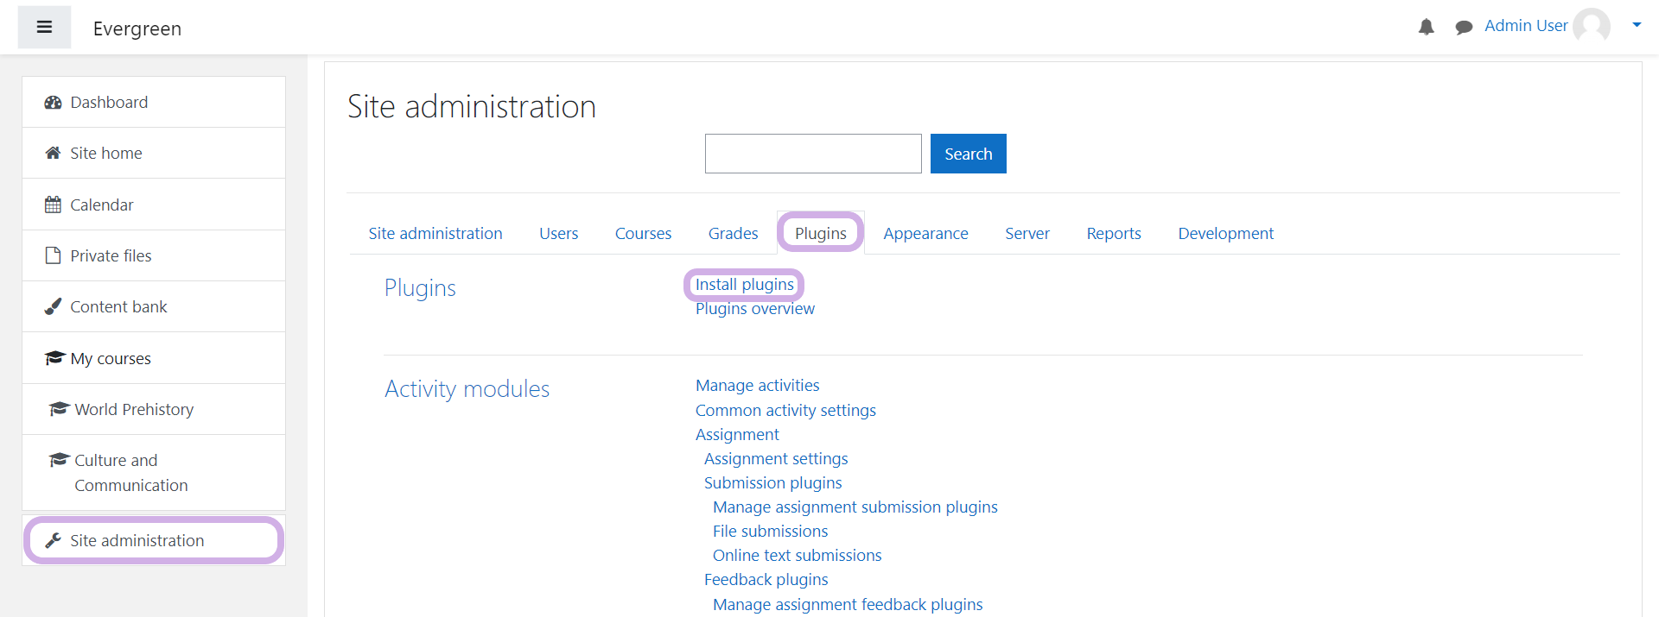Toggle the hamburger side panel button

click(x=44, y=28)
